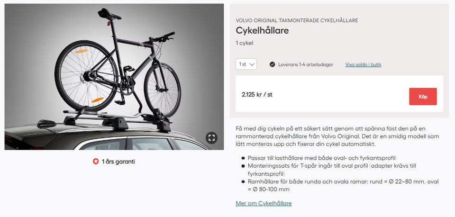The height and width of the screenshot is (217, 455).
Task: Click the '1 cykel' subtitle
Action: [245, 43]
